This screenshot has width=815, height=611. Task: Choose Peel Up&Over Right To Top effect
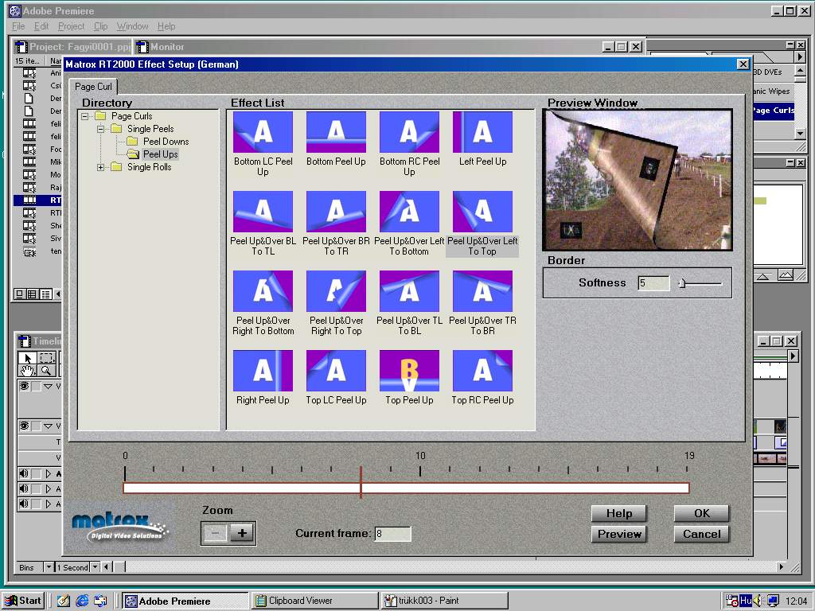(336, 291)
